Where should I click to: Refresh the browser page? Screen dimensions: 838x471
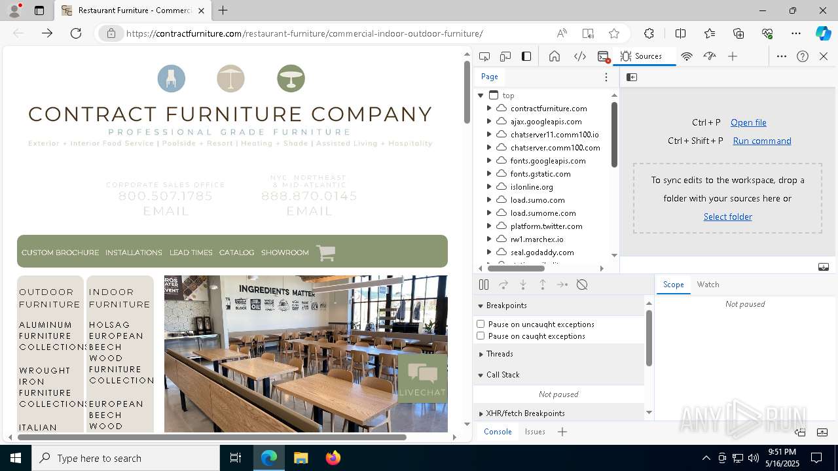[x=76, y=33]
